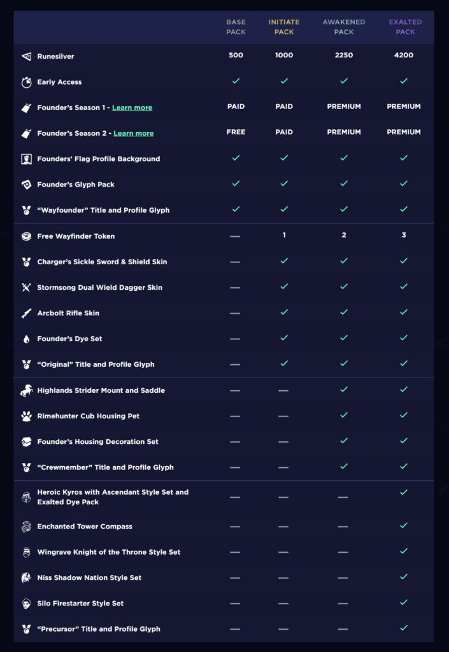The image size is (449, 652).
Task: Click Exalted Pack checkmark for Enchanted Tower Compass
Action: (x=403, y=526)
